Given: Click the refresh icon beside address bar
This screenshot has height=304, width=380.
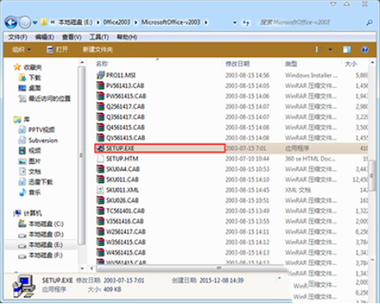Looking at the screenshot, I should tap(246, 22).
